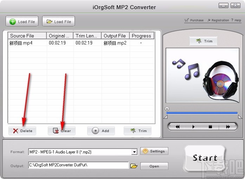This screenshot has height=179, width=245.
Task: Fast forward with the double right arrow
Action: coord(228,127)
